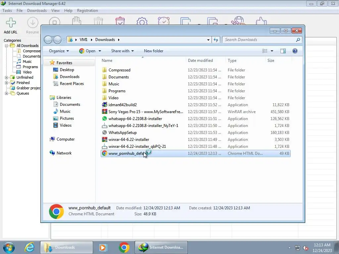Image resolution: width=339 pixels, height=254 pixels.
Task: Click the Resume icon in IDM toolbar
Action: 32,25
